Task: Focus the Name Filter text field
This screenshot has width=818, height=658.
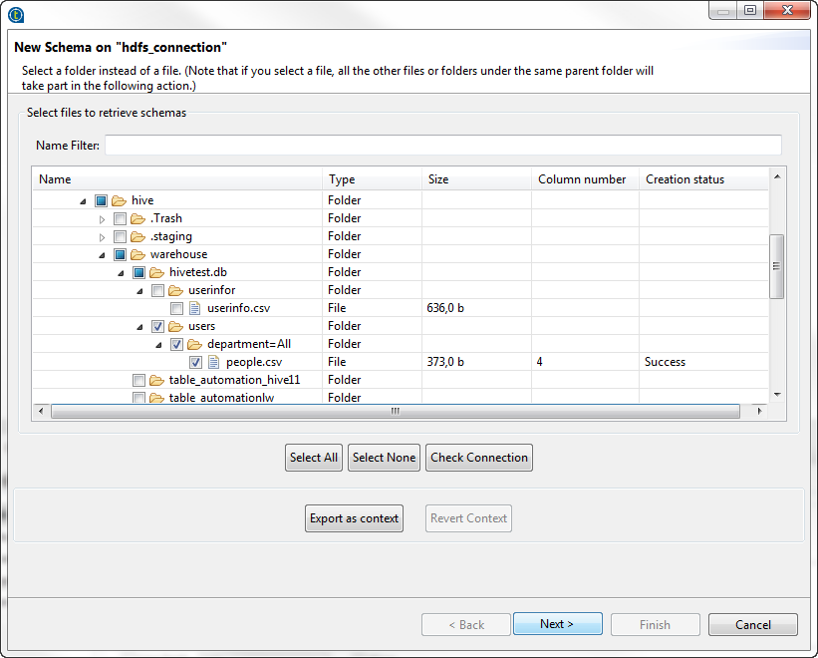Action: pyautogui.click(x=442, y=146)
